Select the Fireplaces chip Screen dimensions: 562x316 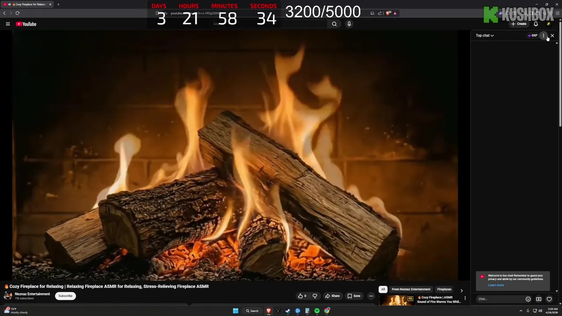444,289
